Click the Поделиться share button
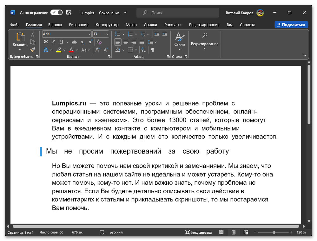This screenshot has width=317, height=241. tap(291, 25)
